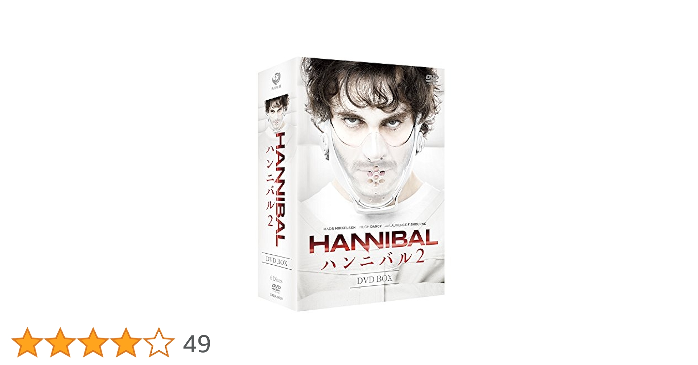Select the DVD BOX label on the spine
Screen dimensions: 698x365
pyautogui.click(x=276, y=261)
